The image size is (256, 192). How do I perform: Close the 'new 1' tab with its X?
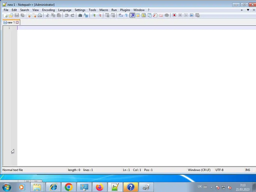tap(17, 22)
